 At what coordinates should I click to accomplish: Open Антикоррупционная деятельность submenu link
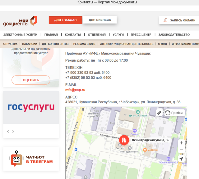(x=127, y=44)
